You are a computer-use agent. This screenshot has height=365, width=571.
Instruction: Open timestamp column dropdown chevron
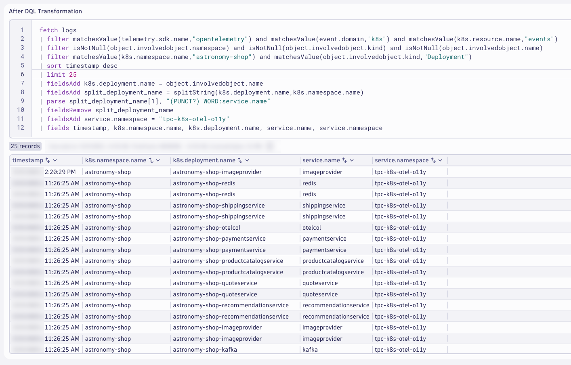point(55,160)
